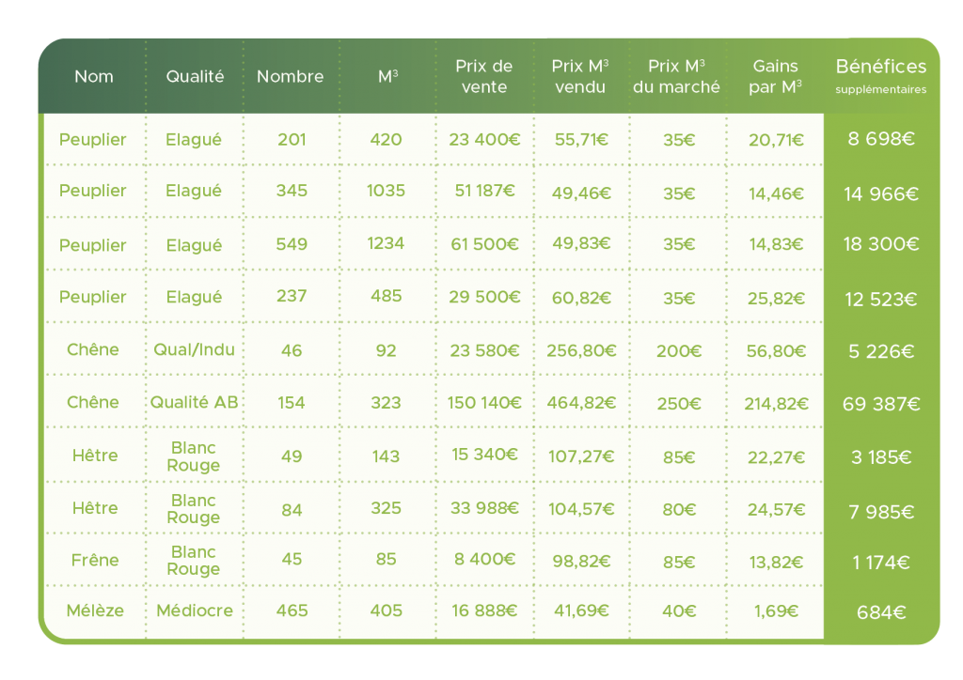Image resolution: width=963 pixels, height=680 pixels.
Task: Click the Qualité AB cell
Action: coord(194,402)
